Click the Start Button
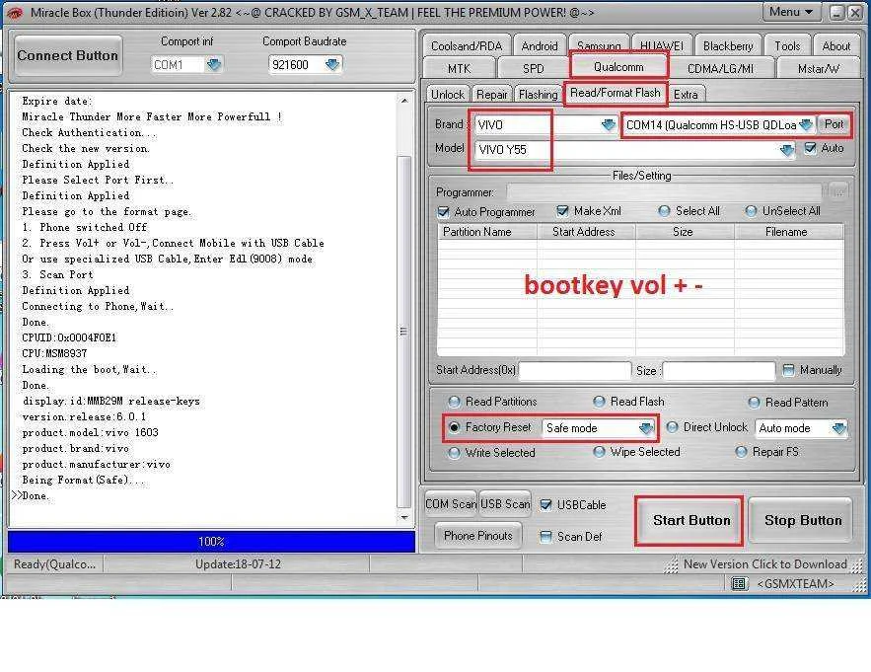The width and height of the screenshot is (871, 672). (x=691, y=520)
